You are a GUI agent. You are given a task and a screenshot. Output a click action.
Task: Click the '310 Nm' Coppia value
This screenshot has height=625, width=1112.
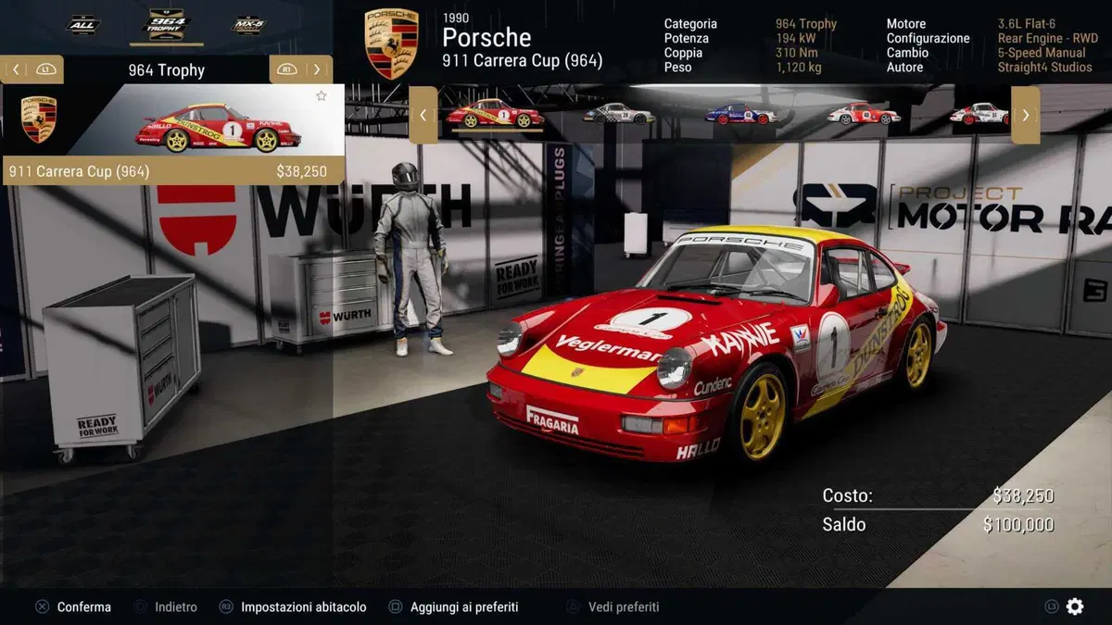(797, 53)
